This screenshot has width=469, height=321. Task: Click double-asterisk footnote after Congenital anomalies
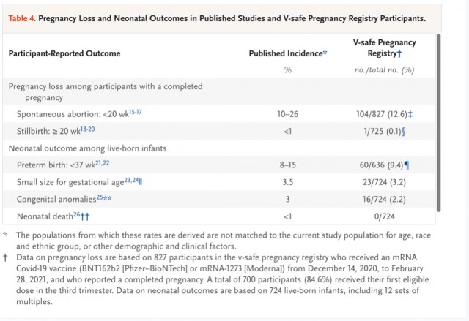pos(108,198)
